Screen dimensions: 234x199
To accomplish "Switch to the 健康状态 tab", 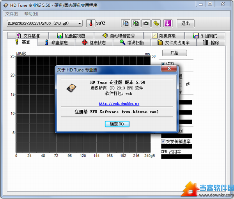I will [x=94, y=43].
